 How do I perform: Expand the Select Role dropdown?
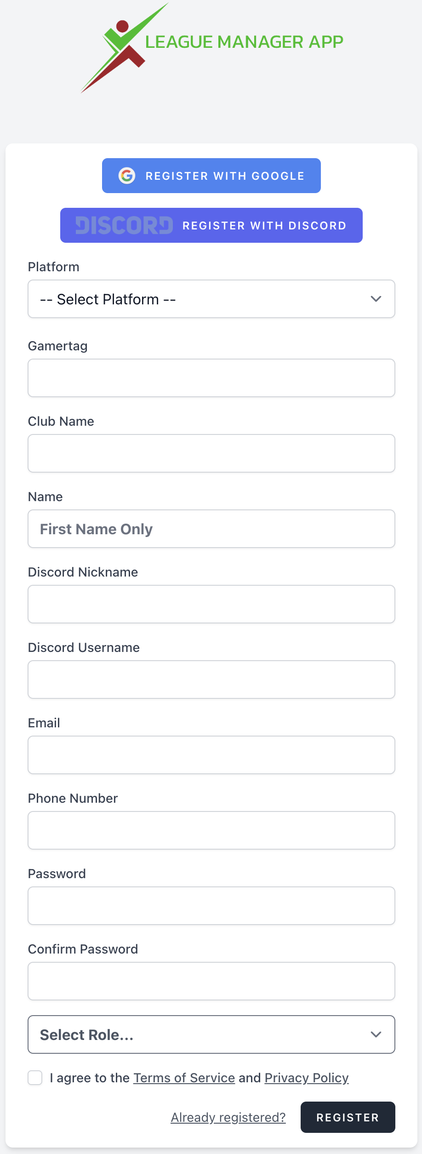(x=211, y=1034)
